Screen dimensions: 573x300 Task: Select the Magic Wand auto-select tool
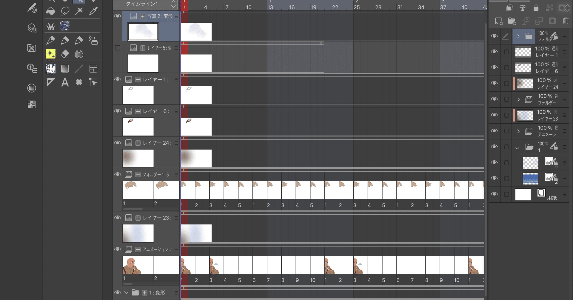click(x=79, y=11)
